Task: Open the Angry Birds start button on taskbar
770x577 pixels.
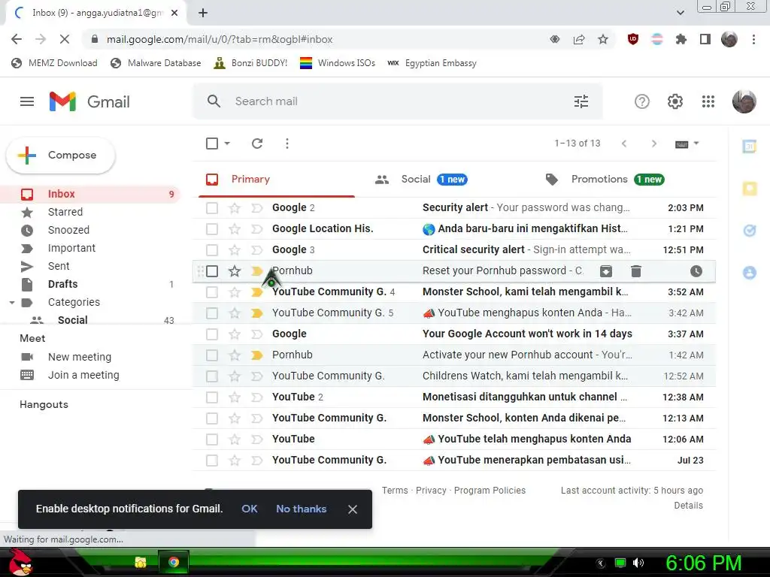Action: pos(21,562)
